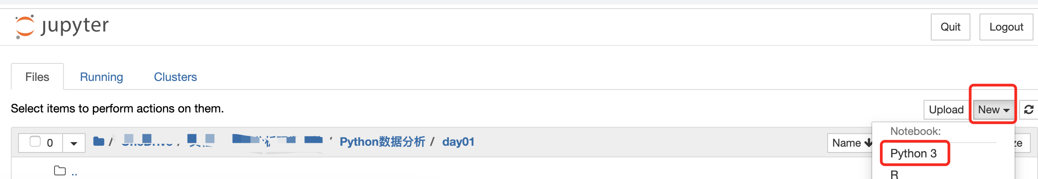The width and height of the screenshot is (1038, 179).
Task: Select the Files tab
Action: pos(37,77)
